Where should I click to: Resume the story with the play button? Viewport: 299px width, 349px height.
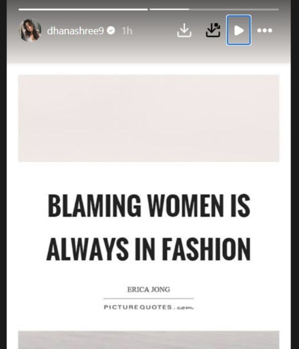pos(239,30)
